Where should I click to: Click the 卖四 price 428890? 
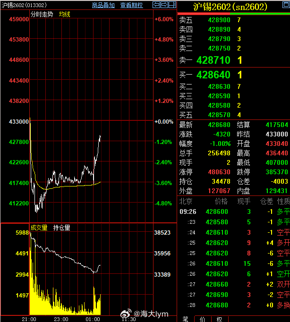click(x=219, y=29)
